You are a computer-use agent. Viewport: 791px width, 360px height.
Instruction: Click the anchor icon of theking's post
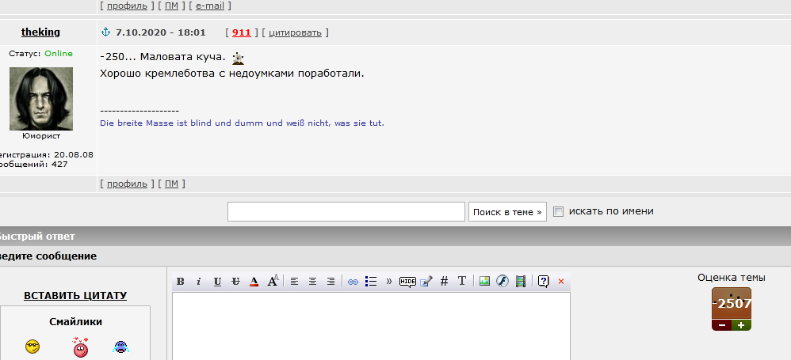105,32
